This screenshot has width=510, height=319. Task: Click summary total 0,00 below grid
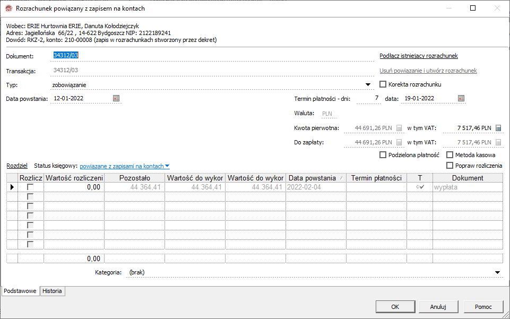tap(74, 258)
